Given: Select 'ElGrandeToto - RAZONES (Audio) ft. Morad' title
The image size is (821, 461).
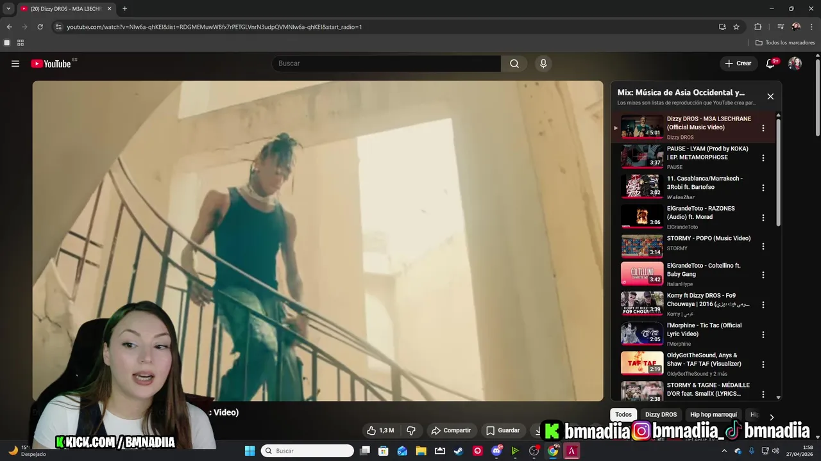Looking at the screenshot, I should point(701,213).
